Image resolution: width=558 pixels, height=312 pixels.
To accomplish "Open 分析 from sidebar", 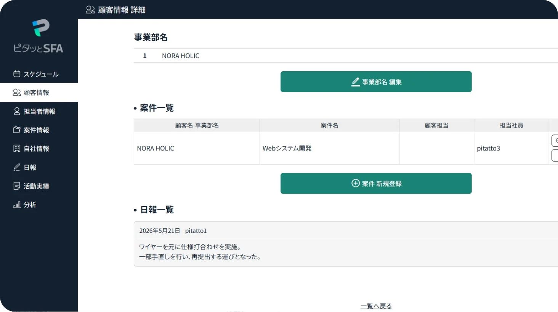I will [39, 205].
